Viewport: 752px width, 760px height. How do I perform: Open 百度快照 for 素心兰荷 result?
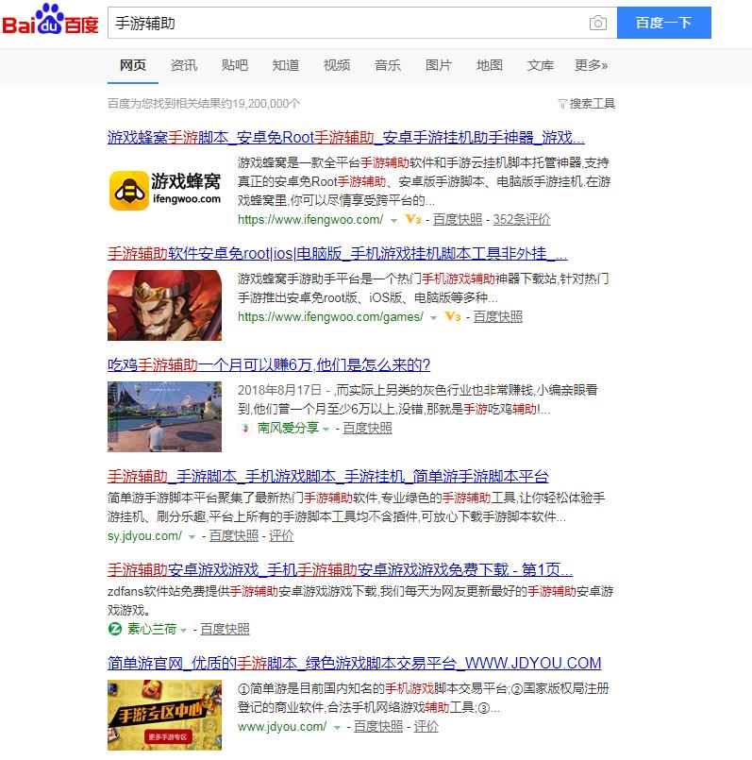tap(225, 629)
